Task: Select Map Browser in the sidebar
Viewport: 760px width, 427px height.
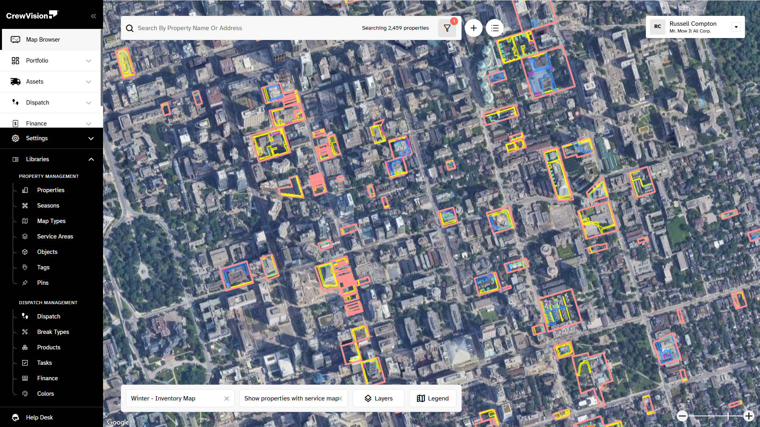Action: pyautogui.click(x=51, y=40)
